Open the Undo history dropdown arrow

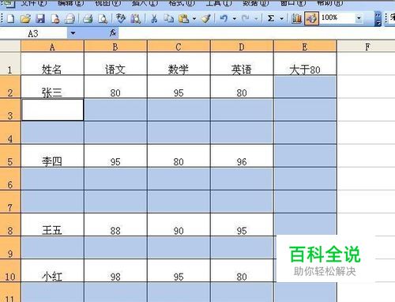point(234,19)
